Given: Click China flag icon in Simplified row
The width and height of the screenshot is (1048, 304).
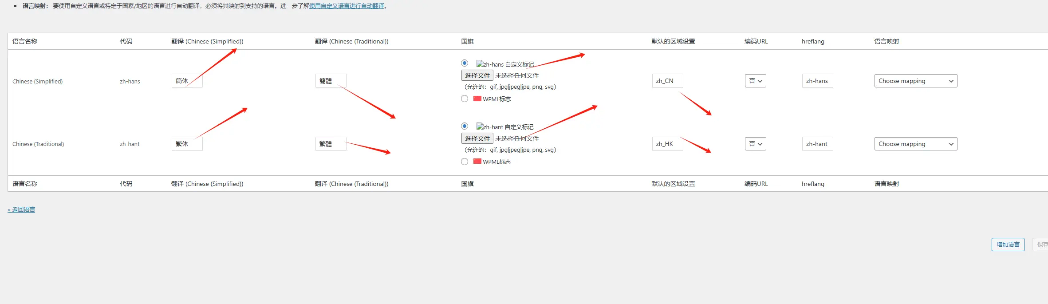Looking at the screenshot, I should tap(477, 99).
